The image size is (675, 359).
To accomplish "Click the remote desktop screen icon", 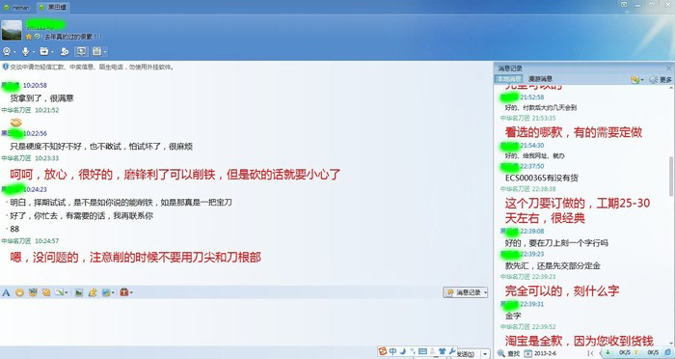I will [81, 52].
